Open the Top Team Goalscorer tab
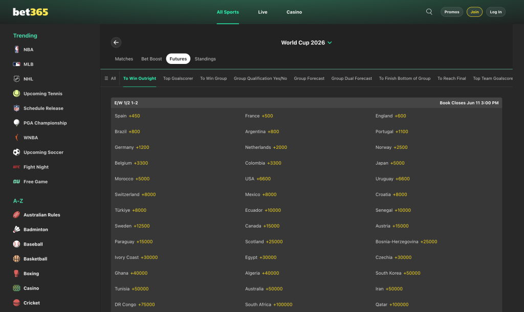The width and height of the screenshot is (524, 312). [x=493, y=78]
